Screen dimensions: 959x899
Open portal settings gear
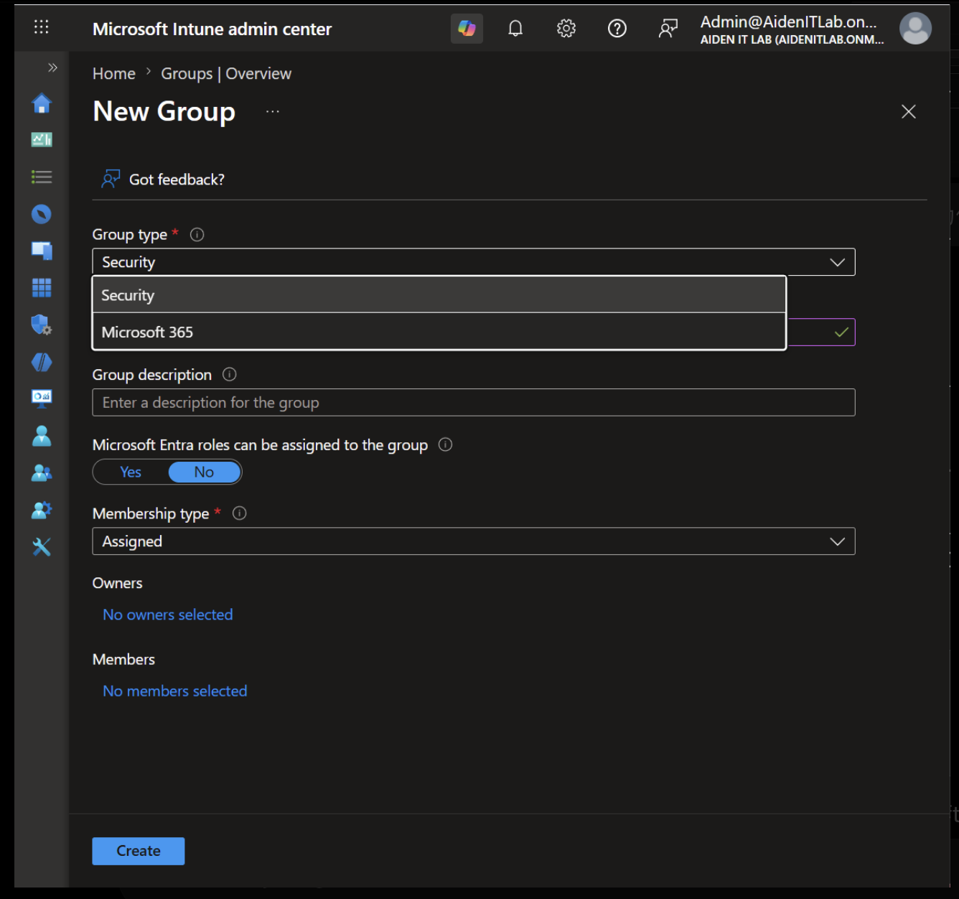point(566,29)
